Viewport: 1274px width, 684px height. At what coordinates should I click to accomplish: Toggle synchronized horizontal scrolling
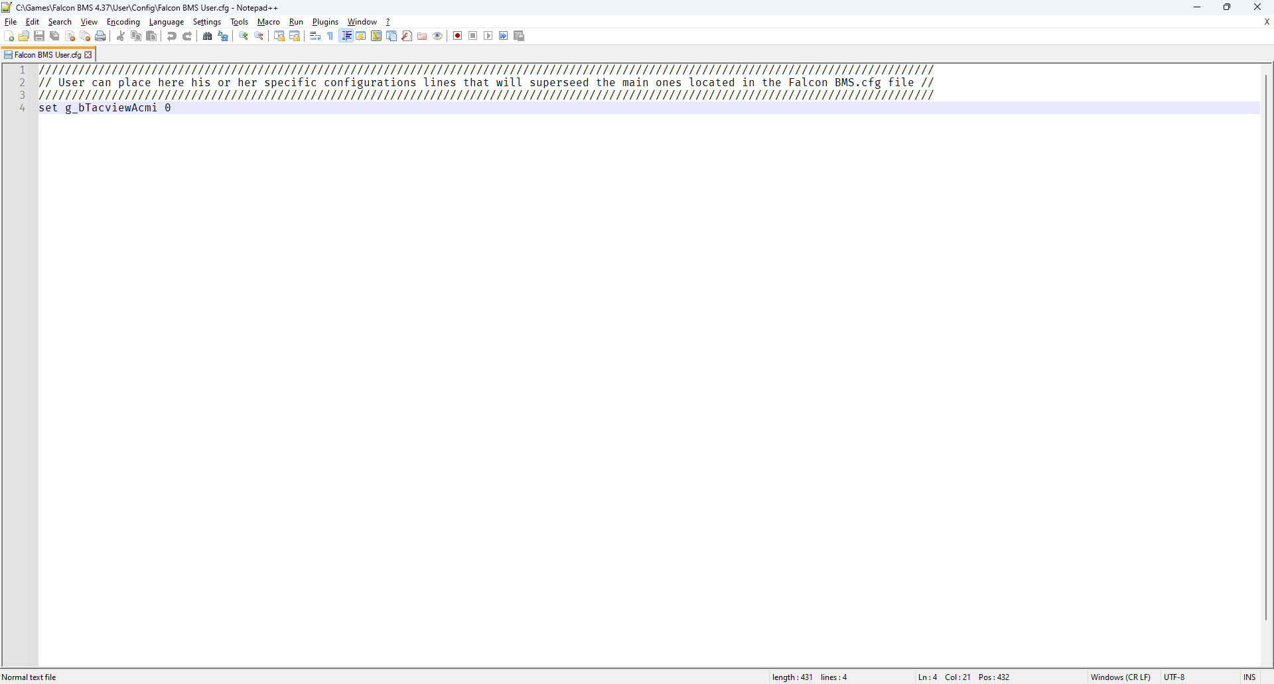click(295, 36)
